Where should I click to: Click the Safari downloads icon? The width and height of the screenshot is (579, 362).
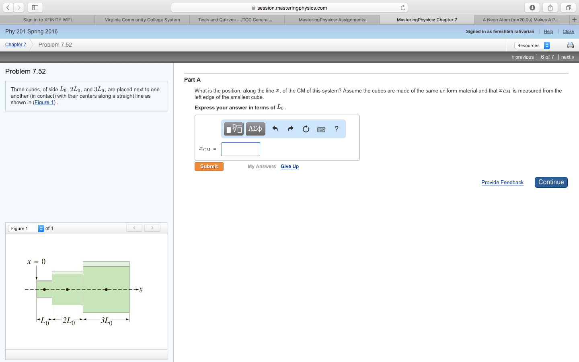click(532, 7)
